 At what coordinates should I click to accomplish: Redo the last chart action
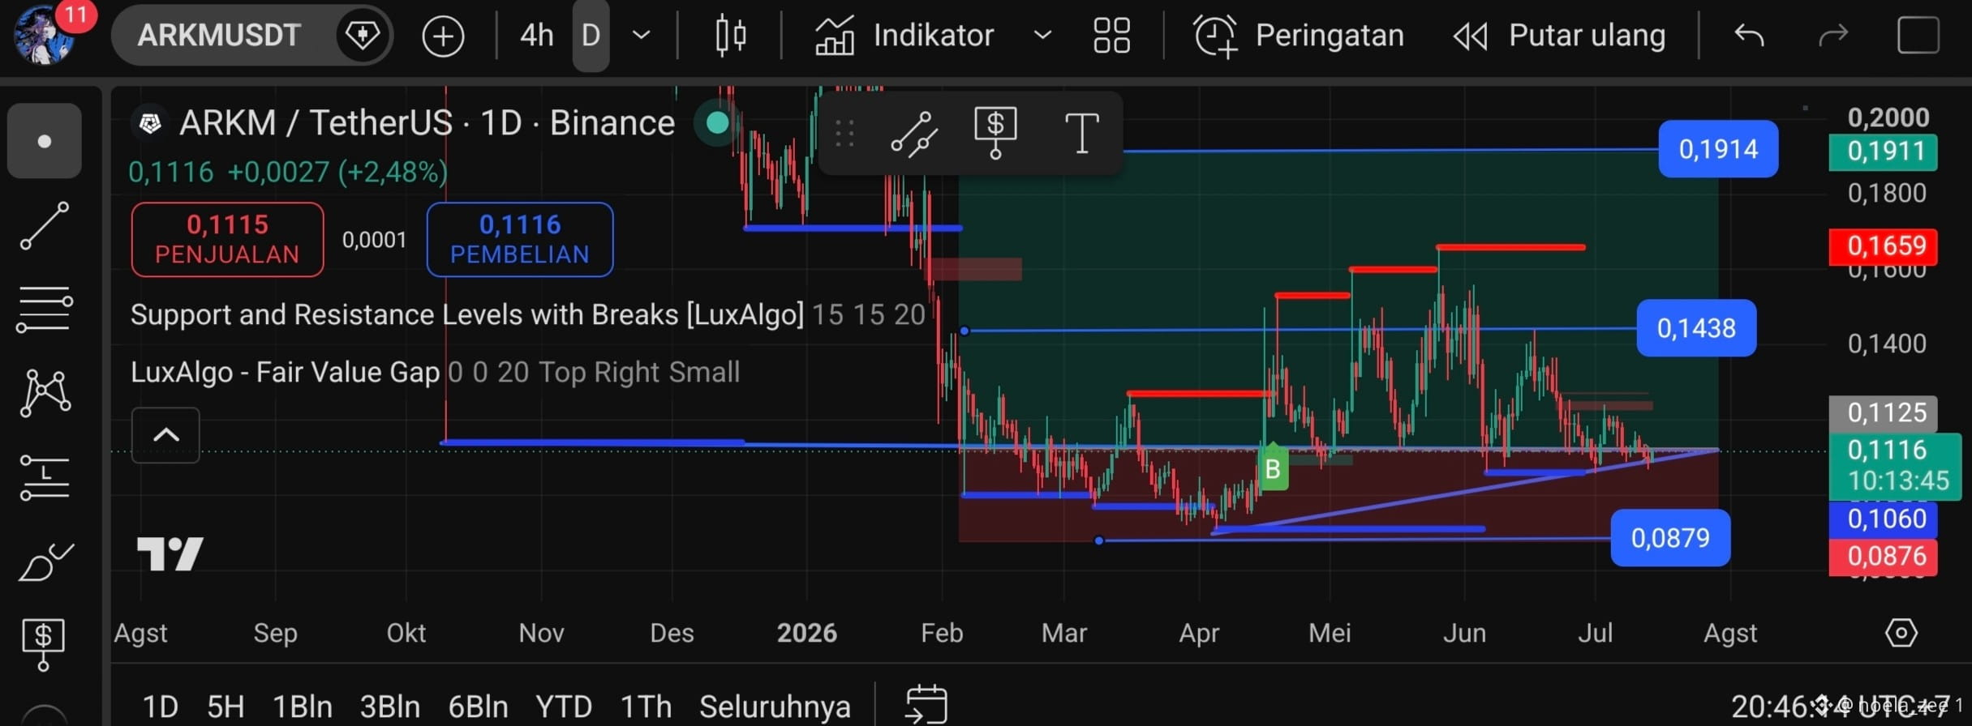(1833, 36)
